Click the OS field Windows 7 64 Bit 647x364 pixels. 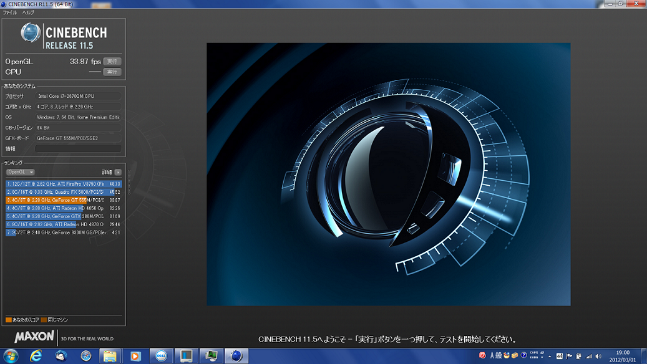coord(78,117)
